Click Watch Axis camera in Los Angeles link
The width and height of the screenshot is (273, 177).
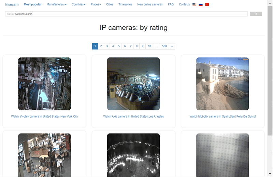[x=133, y=117]
